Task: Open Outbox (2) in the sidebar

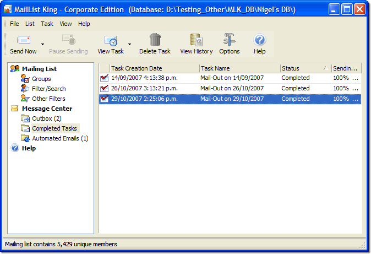Action: point(47,118)
